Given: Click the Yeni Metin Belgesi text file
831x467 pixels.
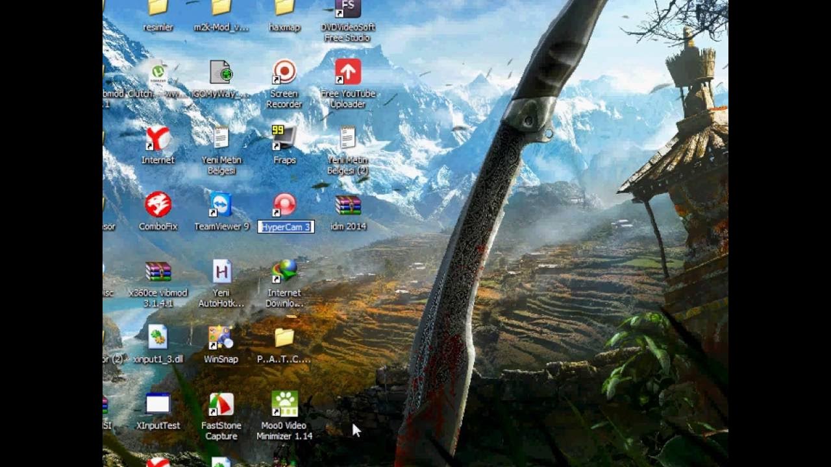Looking at the screenshot, I should click(221, 139).
